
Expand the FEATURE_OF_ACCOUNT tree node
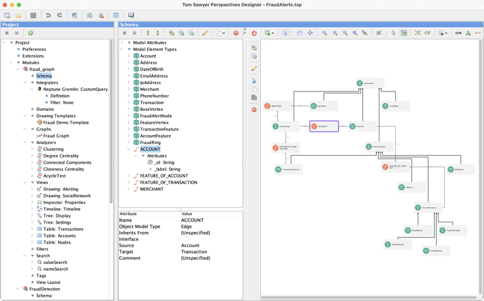(x=129, y=176)
